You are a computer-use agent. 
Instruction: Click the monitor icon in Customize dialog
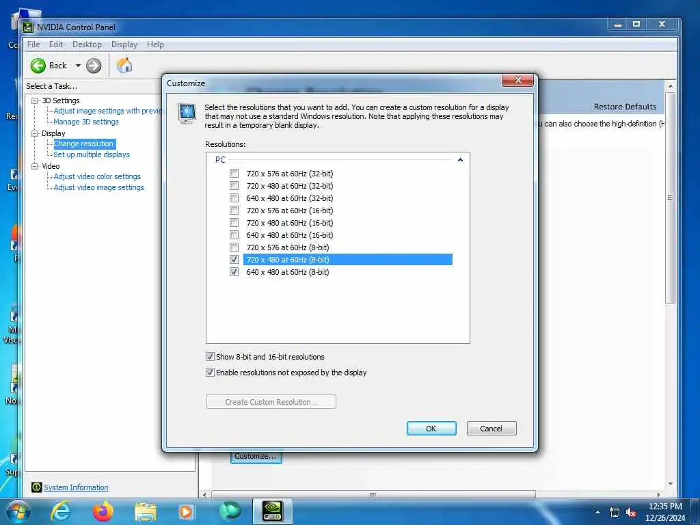click(x=187, y=113)
